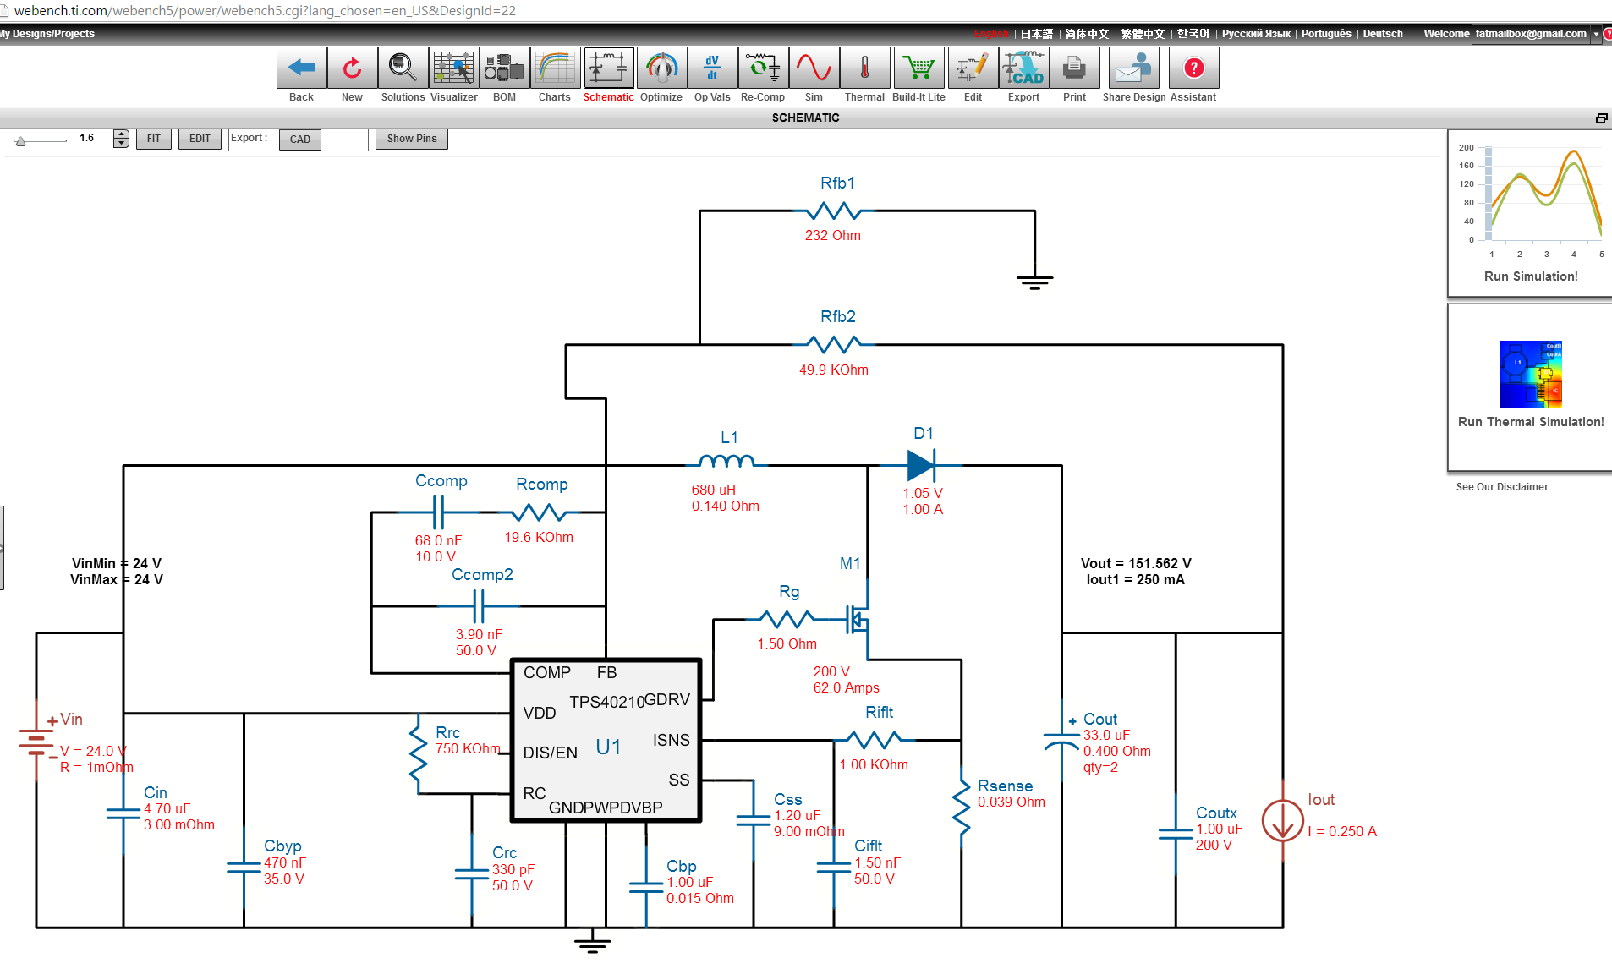This screenshot has width=1612, height=969.
Task: Open the Edit schematic icon
Action: (973, 68)
